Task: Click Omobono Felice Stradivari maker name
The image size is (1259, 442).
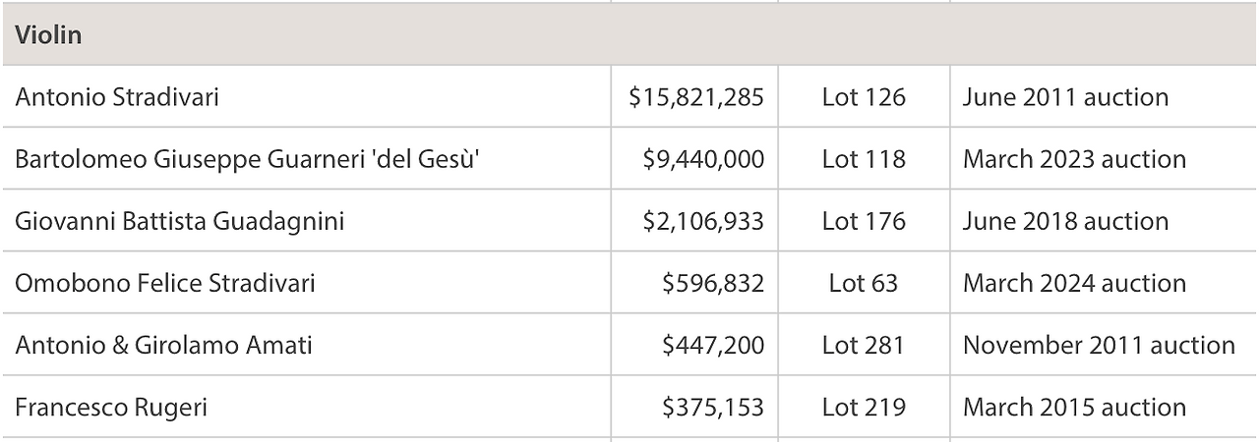Action: (165, 283)
